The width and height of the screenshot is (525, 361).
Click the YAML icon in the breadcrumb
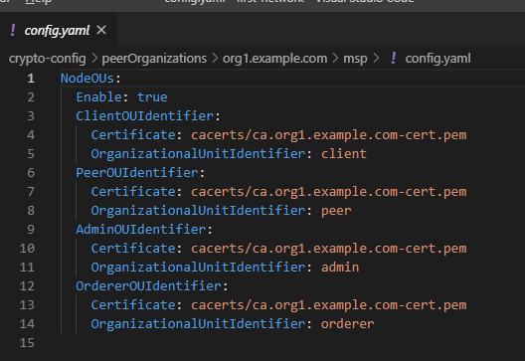pyautogui.click(x=394, y=59)
